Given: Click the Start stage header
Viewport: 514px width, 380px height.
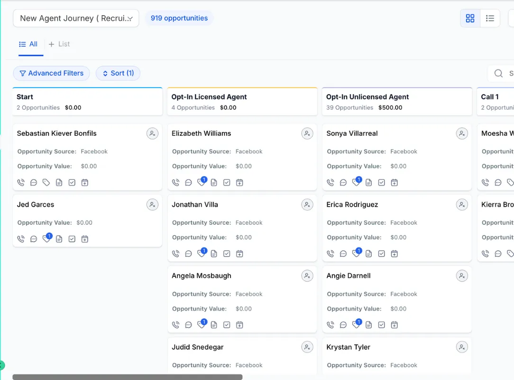Looking at the screenshot, I should [x=88, y=102].
